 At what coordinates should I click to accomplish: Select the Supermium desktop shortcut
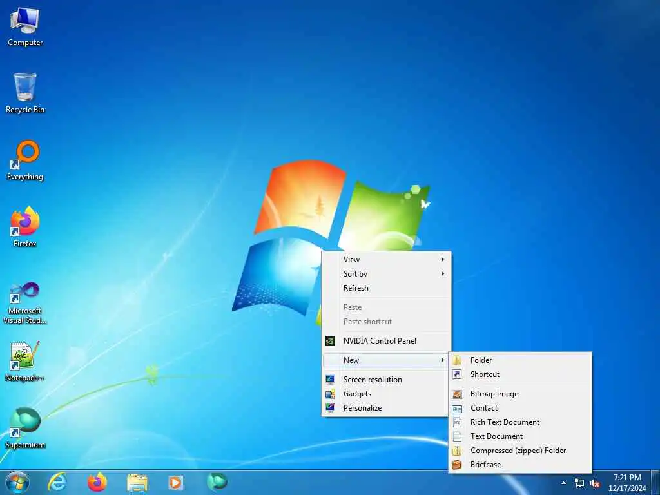pos(25,428)
